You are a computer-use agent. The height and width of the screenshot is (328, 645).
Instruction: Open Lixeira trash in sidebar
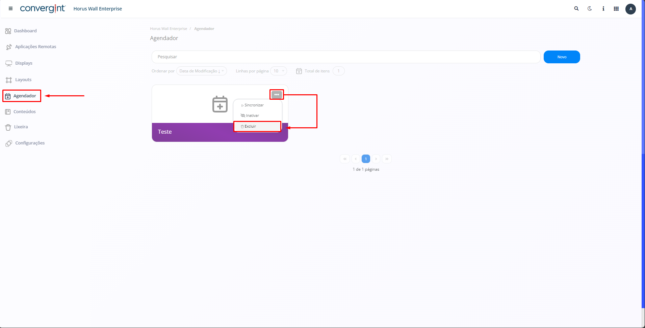pyautogui.click(x=21, y=127)
